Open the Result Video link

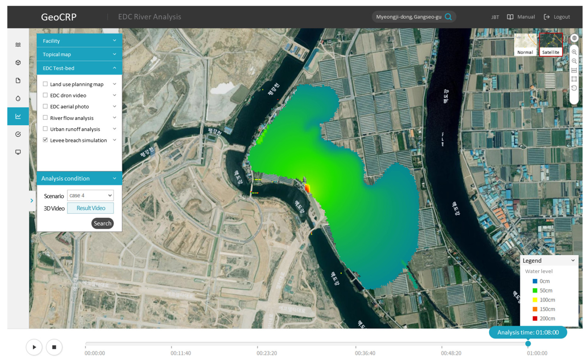(x=91, y=208)
